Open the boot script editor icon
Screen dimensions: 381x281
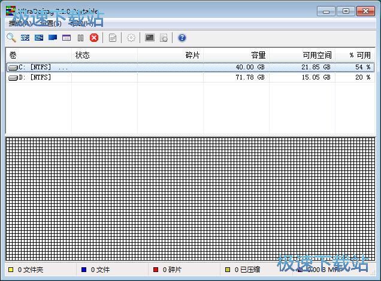pyautogui.click(x=164, y=38)
